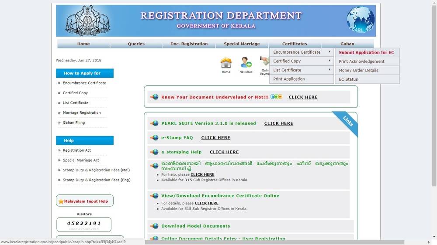Click the Kerala government emblem logo
Viewport: 437px width, 245px height.
(87, 21)
